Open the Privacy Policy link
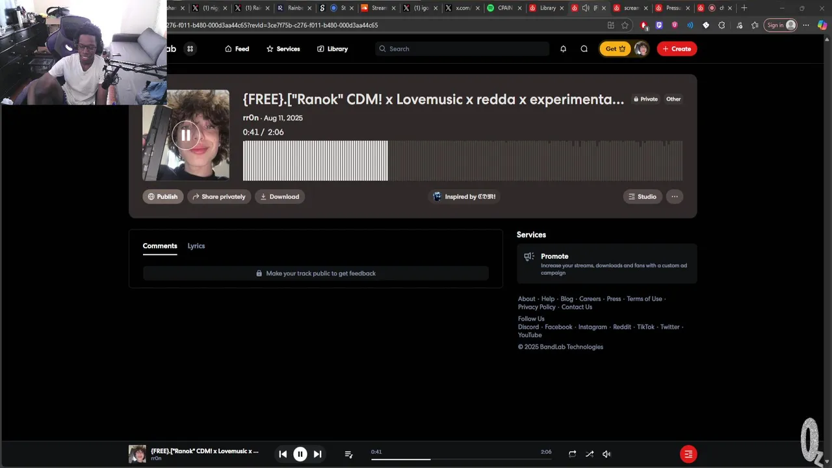Image resolution: width=832 pixels, height=468 pixels. 537,307
